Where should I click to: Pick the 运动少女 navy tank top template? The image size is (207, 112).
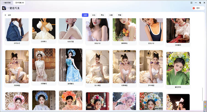point(151,30)
